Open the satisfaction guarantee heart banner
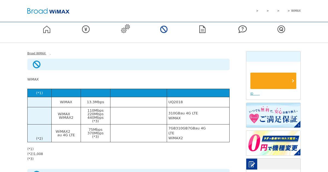328x172 pixels. point(273,115)
